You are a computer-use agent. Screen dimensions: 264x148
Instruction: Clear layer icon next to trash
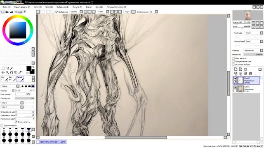pos(245,74)
